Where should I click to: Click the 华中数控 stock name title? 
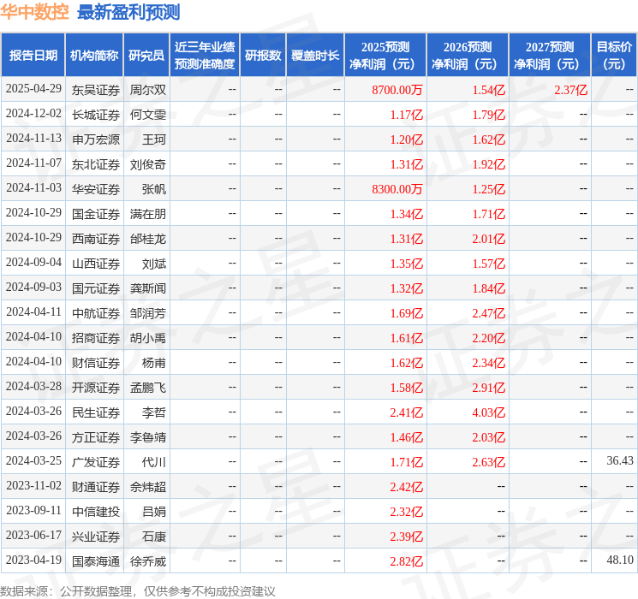pyautogui.click(x=34, y=12)
